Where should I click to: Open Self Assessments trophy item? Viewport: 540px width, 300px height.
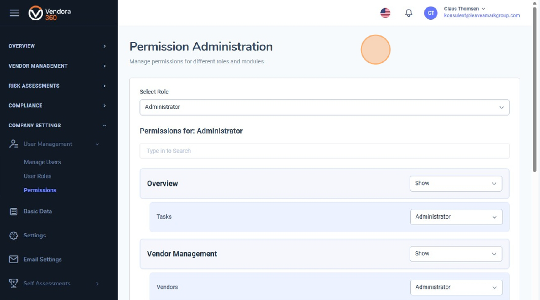click(47, 283)
